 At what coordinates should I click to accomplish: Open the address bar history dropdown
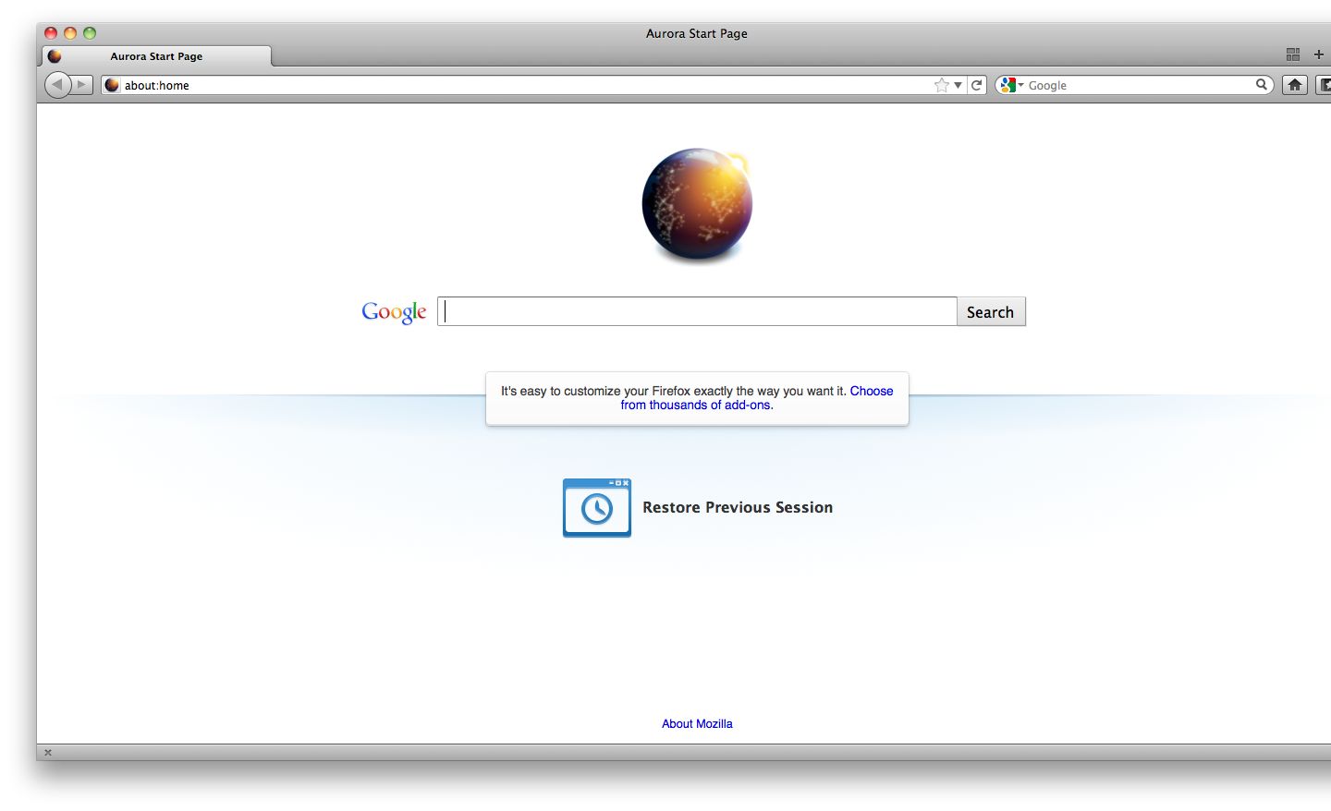point(959,85)
